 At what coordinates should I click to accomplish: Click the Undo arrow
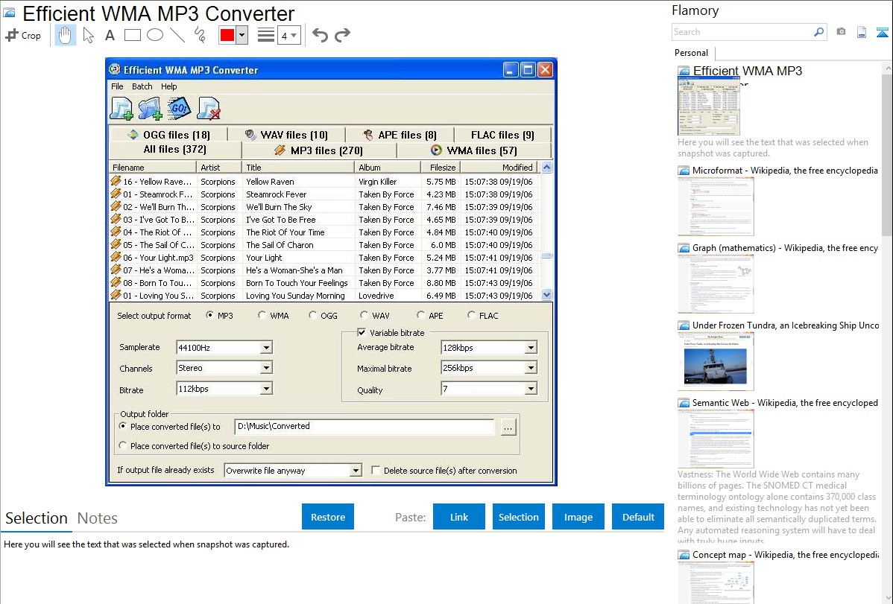320,35
